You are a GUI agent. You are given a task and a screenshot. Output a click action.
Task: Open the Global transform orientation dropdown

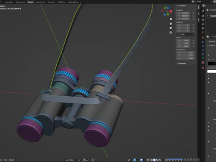(71, 160)
